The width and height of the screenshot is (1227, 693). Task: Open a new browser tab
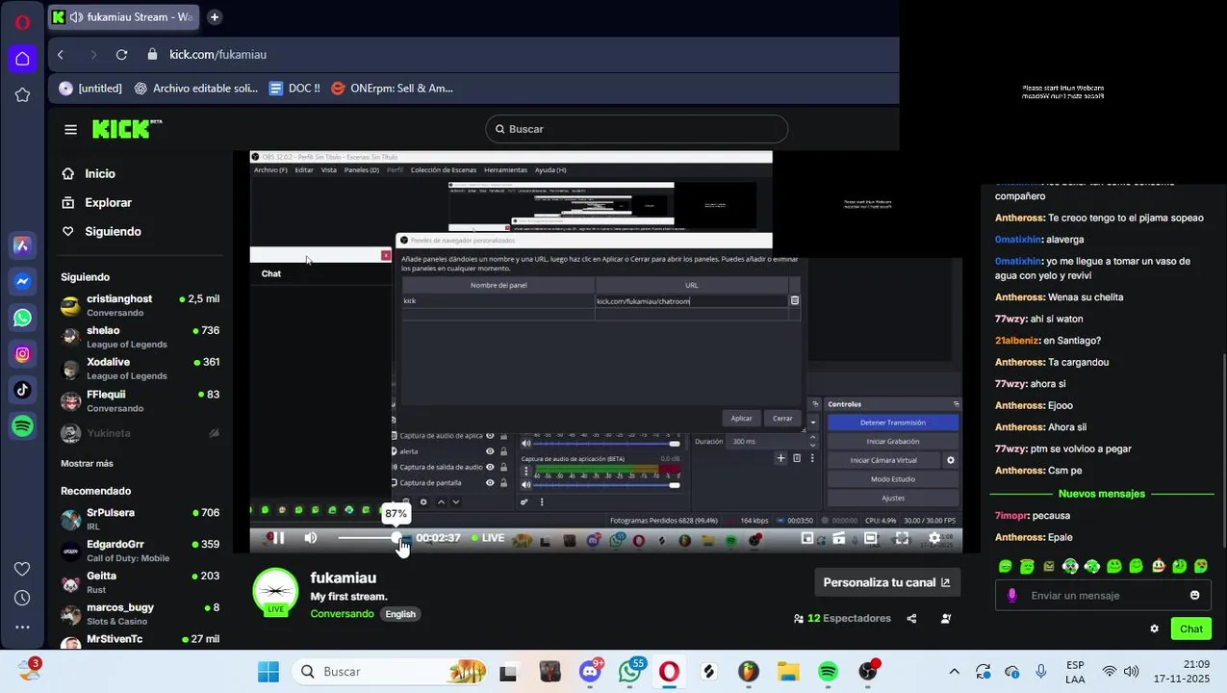coord(215,16)
